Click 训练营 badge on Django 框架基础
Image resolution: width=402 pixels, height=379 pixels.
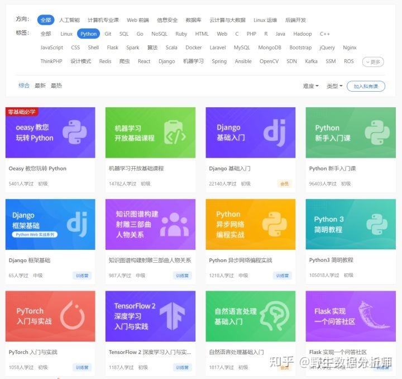tap(82, 276)
